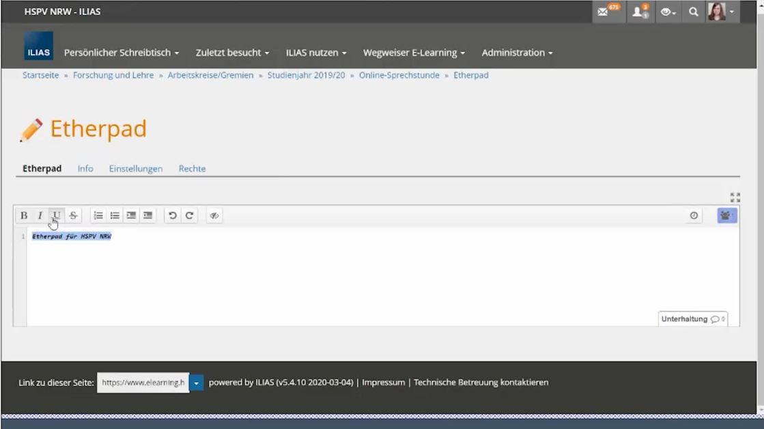The image size is (764, 429).
Task: Toggle italic formatting in Etherpad toolbar
Action: 40,216
